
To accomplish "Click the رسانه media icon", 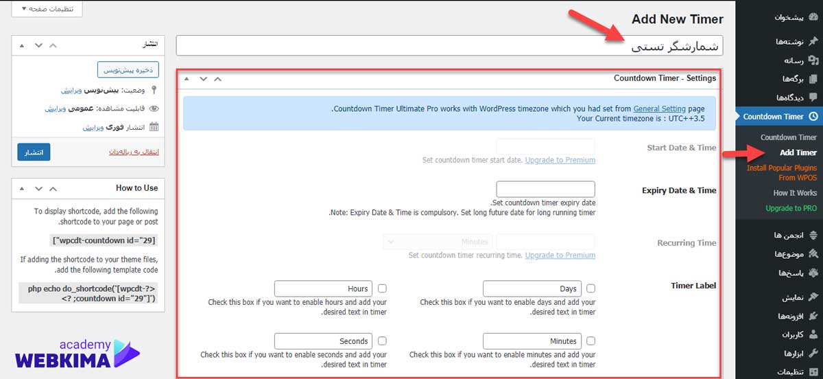I will click(x=813, y=60).
